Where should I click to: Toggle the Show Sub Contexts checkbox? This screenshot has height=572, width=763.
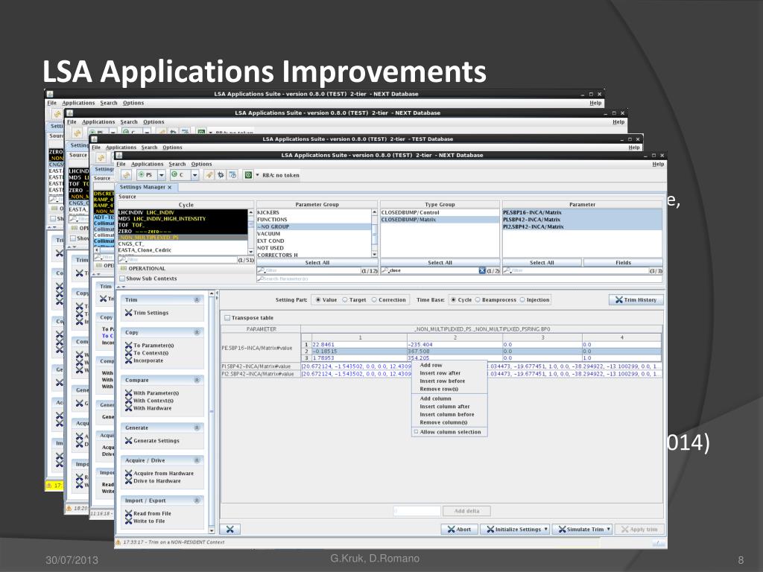pos(122,279)
